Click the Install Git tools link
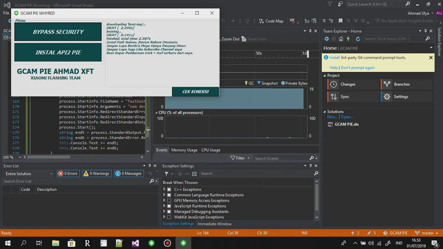The height and width of the screenshot is (249, 443). (334, 58)
